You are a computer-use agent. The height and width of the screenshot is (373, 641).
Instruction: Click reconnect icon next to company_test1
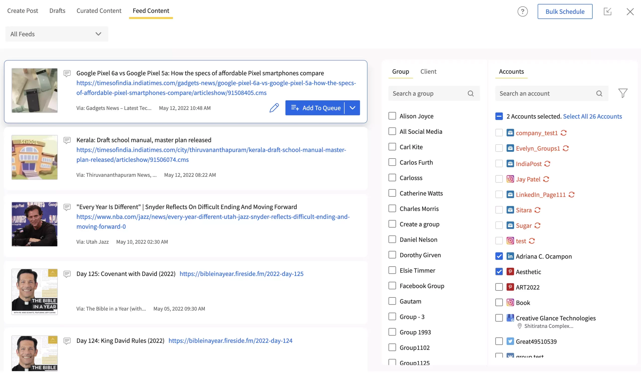pos(563,133)
